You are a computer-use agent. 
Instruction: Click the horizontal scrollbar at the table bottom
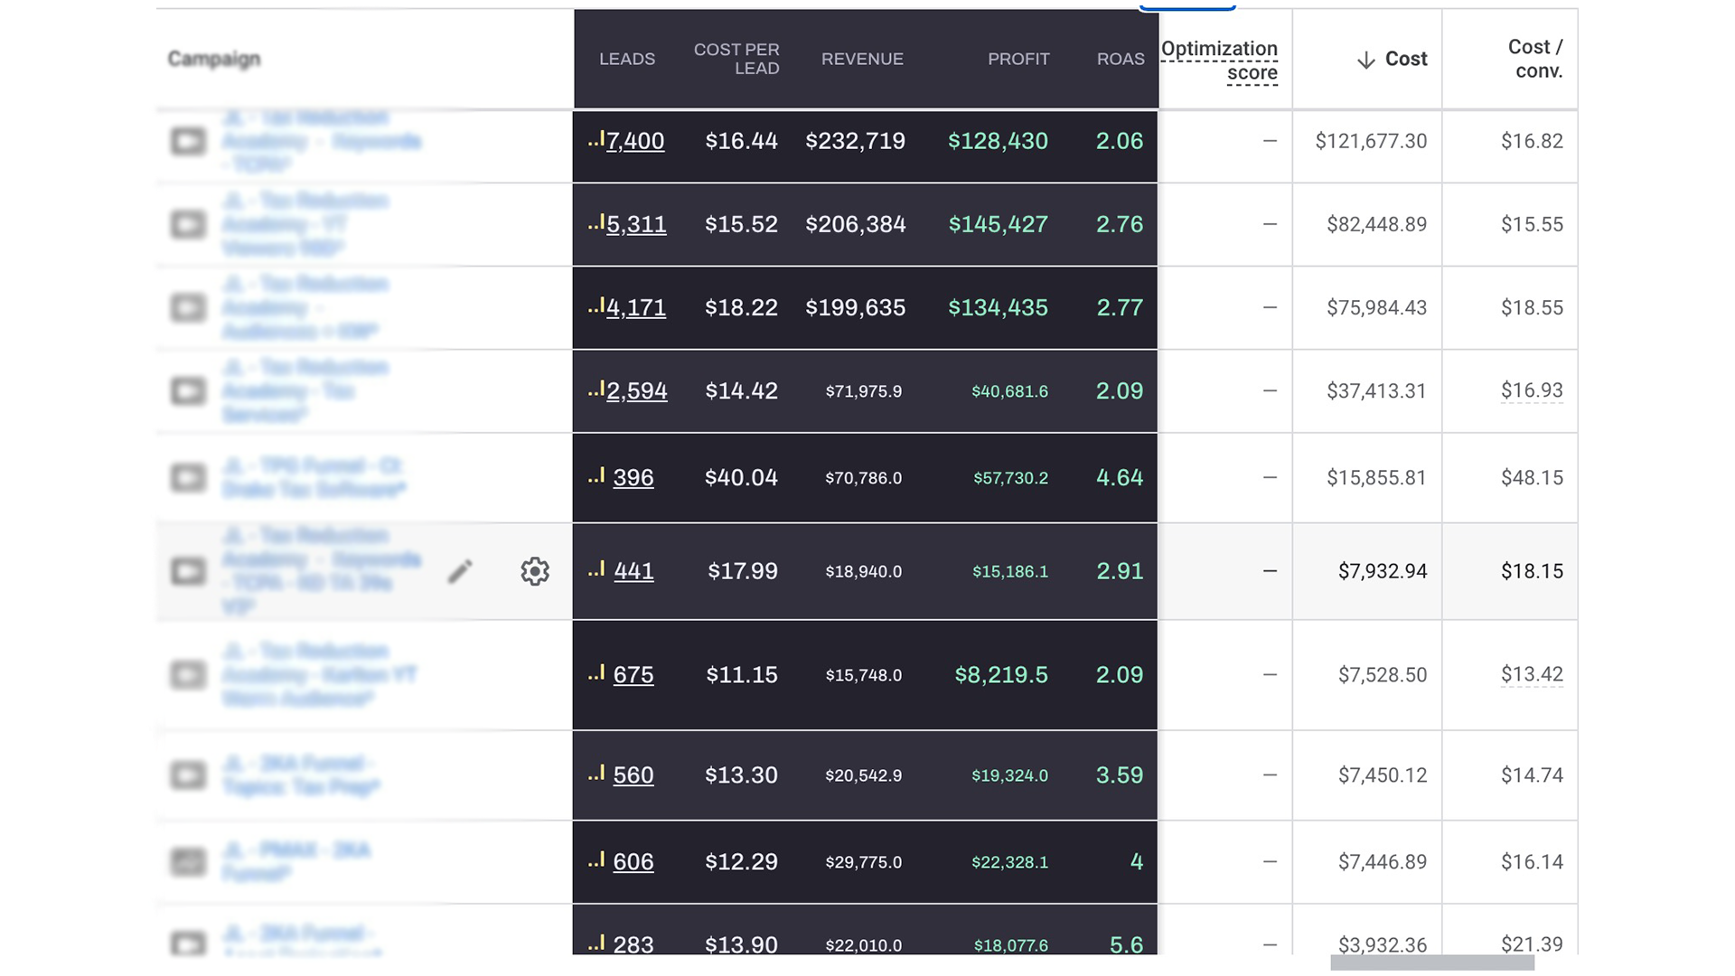(1432, 963)
